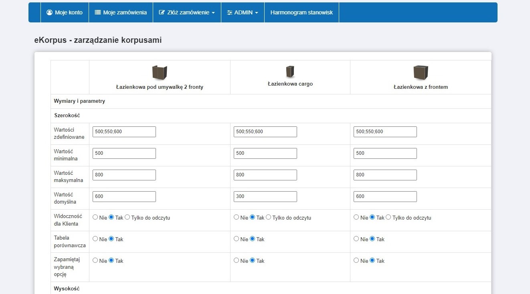Viewport: 530px width, 294px height.
Task: Click the two-front washbasin cabinet image
Action: [x=159, y=73]
